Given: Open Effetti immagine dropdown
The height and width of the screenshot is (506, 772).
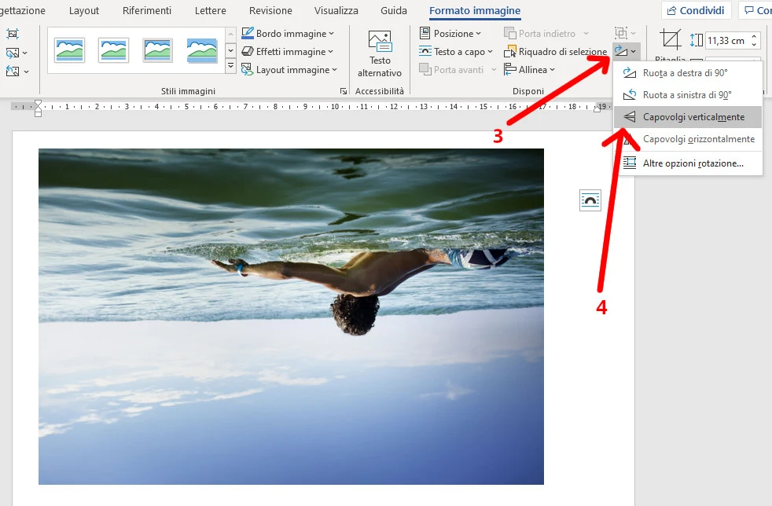Looking at the screenshot, I should [x=288, y=52].
